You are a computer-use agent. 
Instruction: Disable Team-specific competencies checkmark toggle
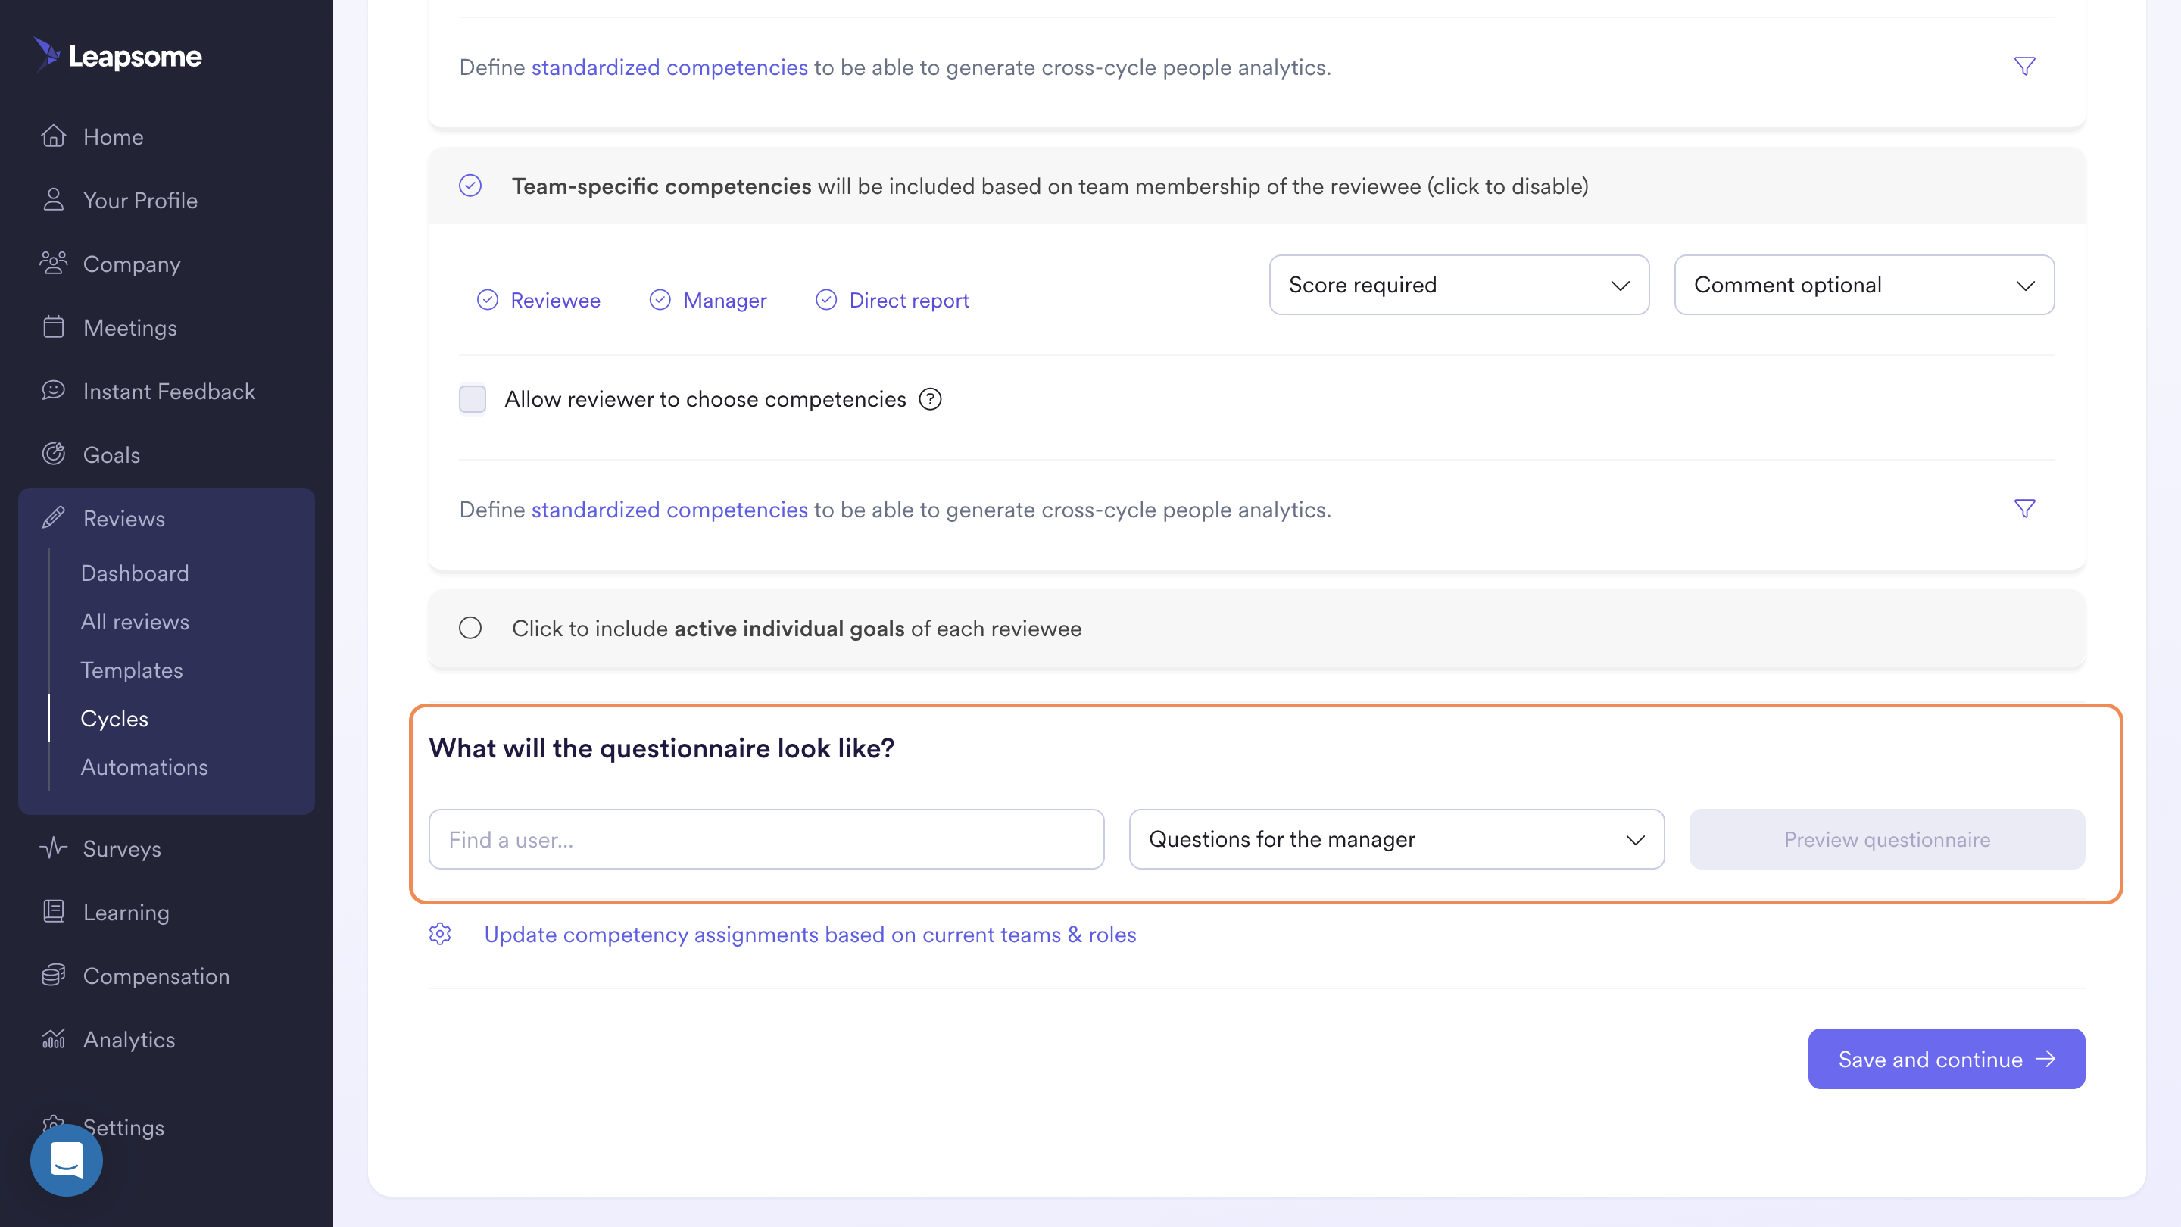pyautogui.click(x=471, y=186)
